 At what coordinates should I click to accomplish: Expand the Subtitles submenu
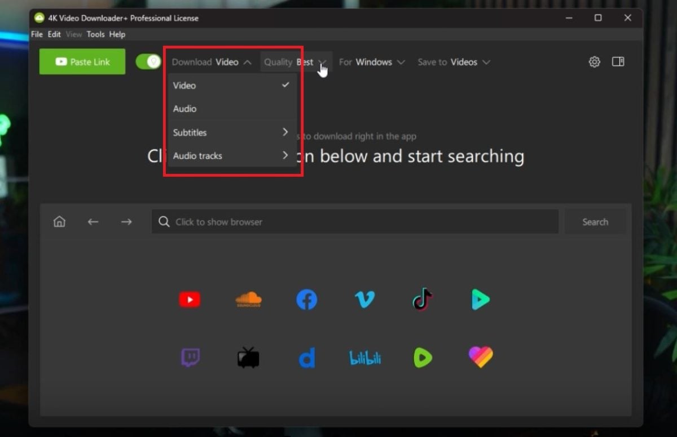click(x=232, y=132)
